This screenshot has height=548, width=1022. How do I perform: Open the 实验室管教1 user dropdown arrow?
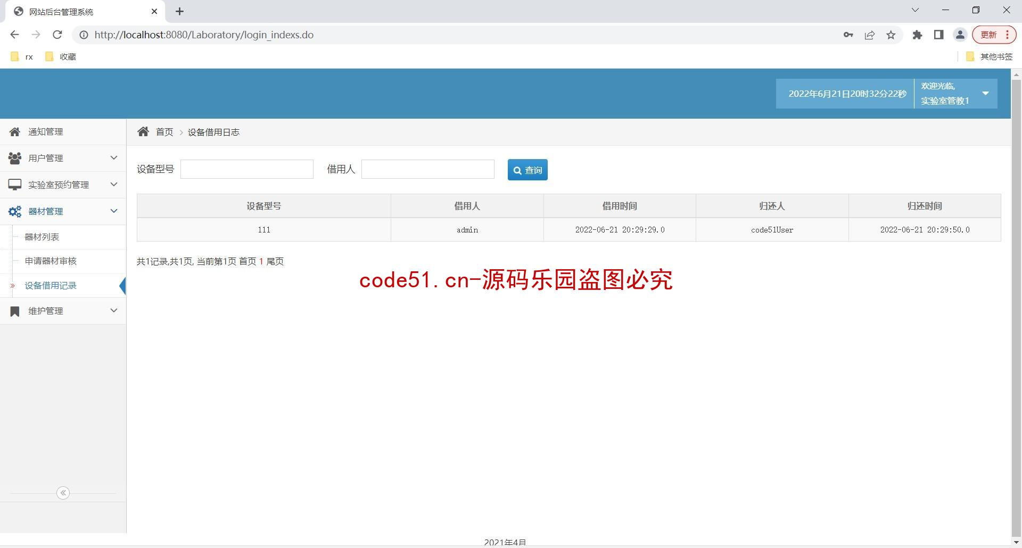coord(985,93)
